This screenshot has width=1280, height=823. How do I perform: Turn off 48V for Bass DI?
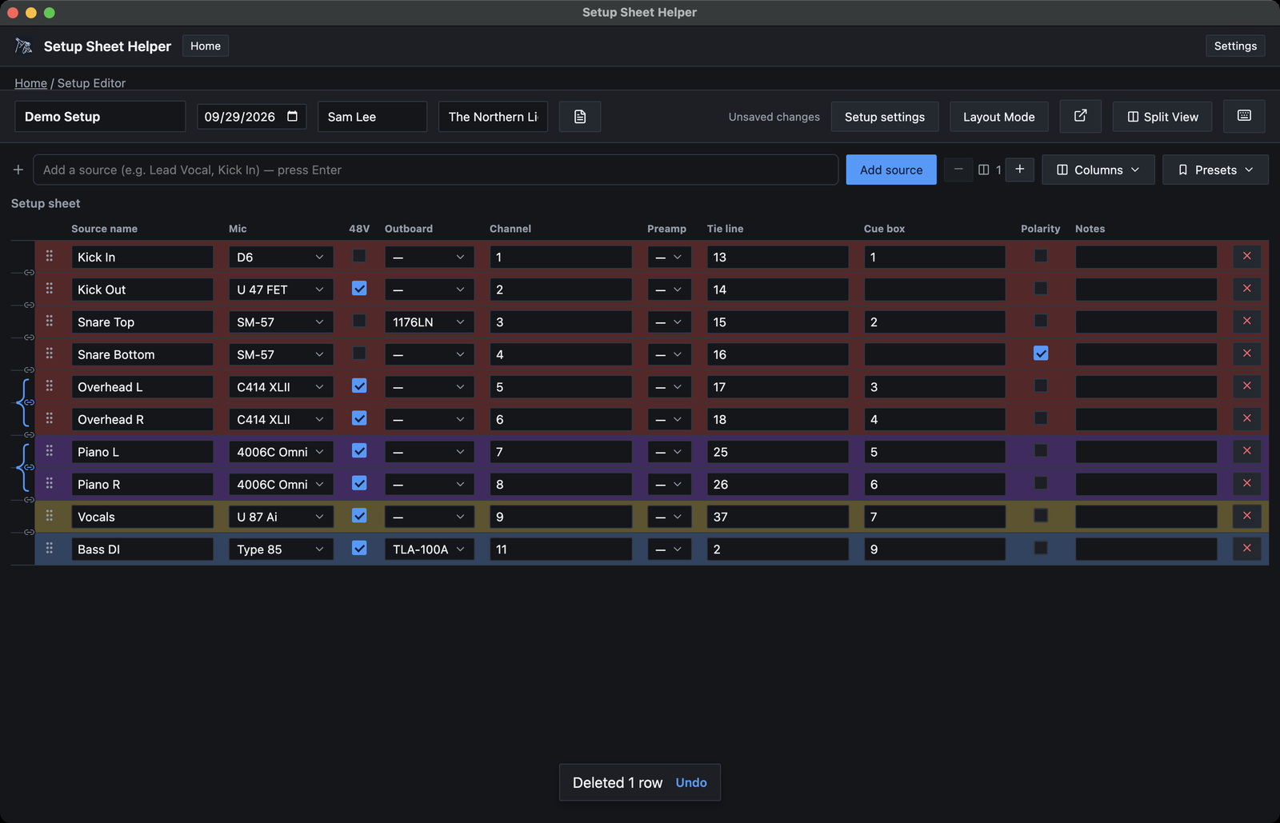click(359, 548)
